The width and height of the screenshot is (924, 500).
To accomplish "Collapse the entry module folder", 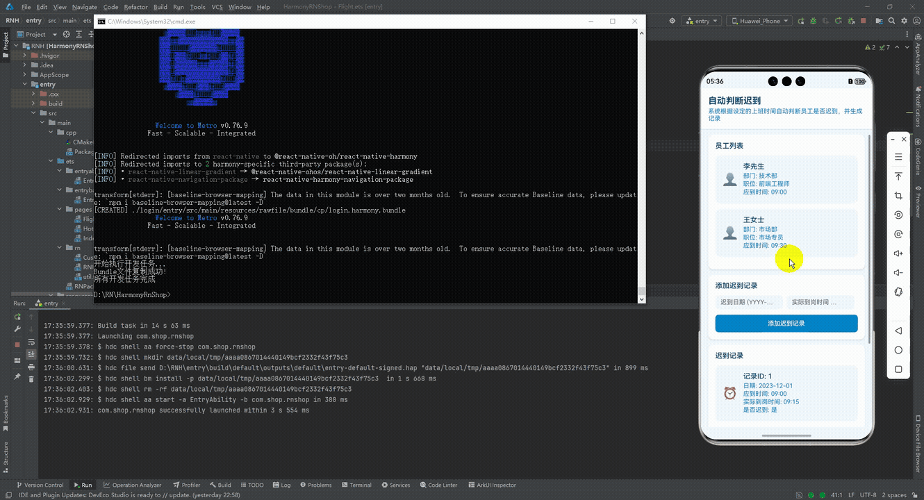I will (25, 84).
